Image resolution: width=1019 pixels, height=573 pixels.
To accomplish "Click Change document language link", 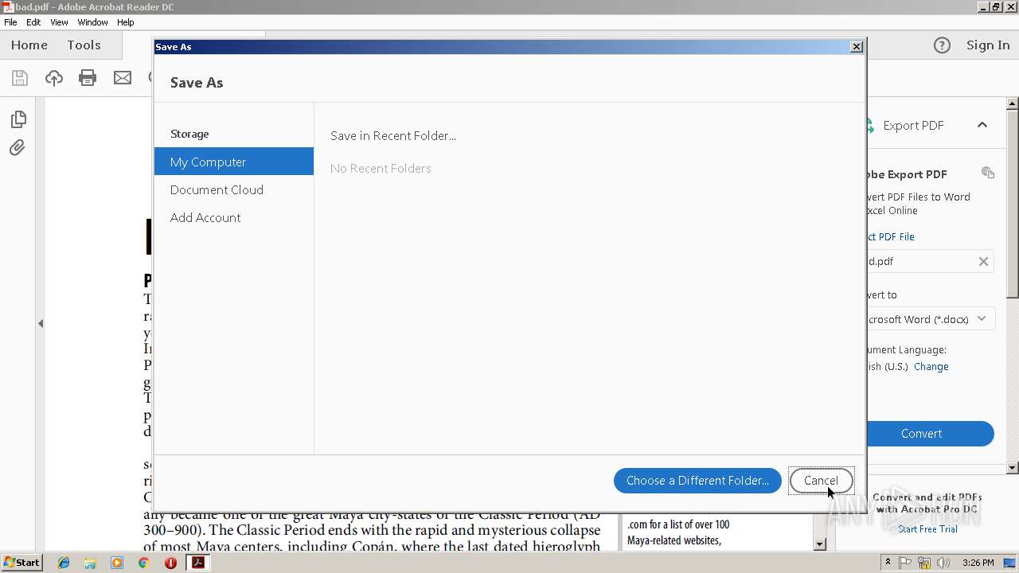I will pos(931,367).
